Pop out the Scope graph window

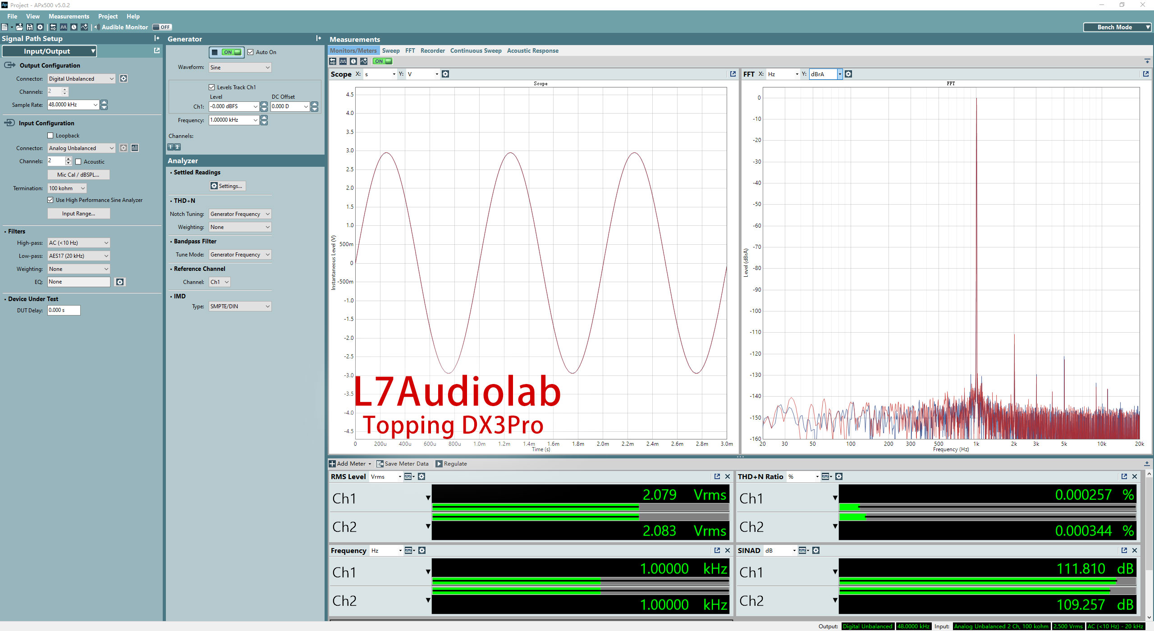(733, 74)
